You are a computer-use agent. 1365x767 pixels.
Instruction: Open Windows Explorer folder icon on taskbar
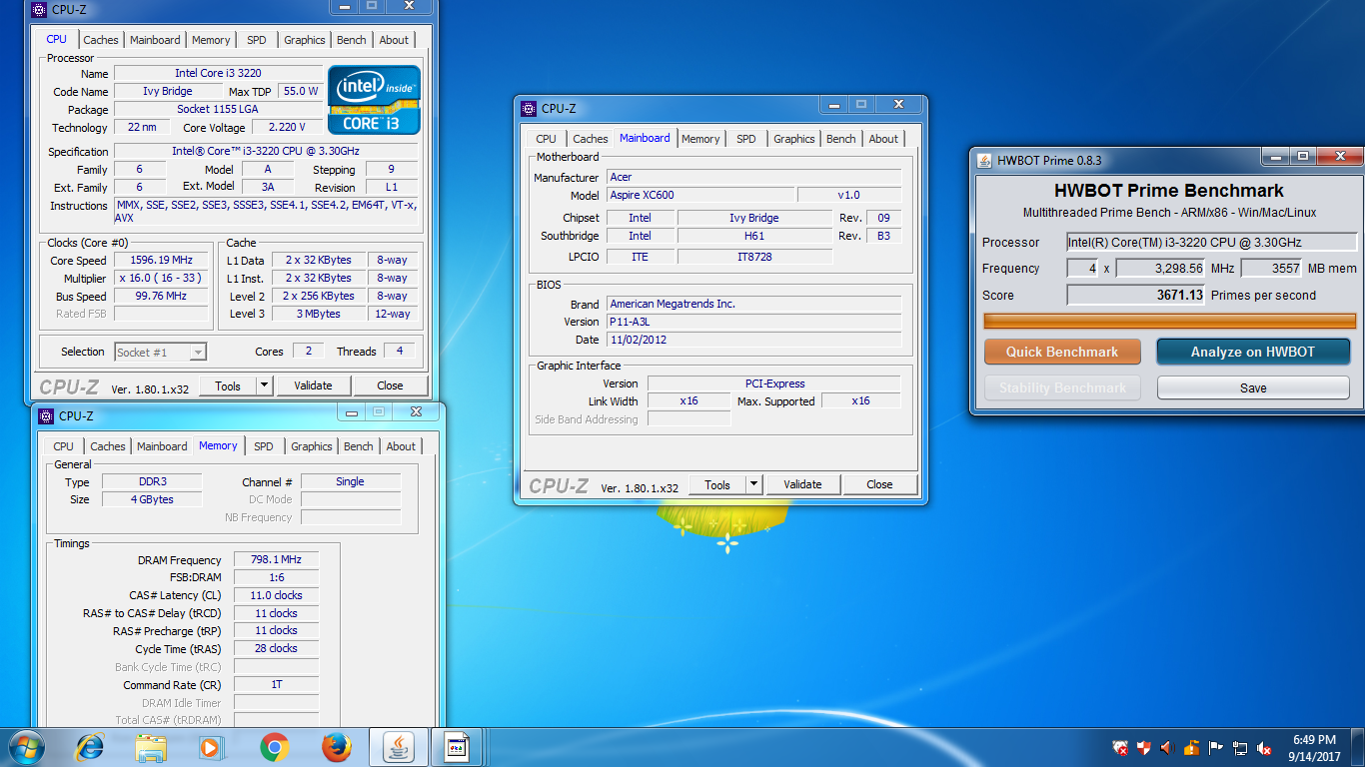click(x=152, y=747)
